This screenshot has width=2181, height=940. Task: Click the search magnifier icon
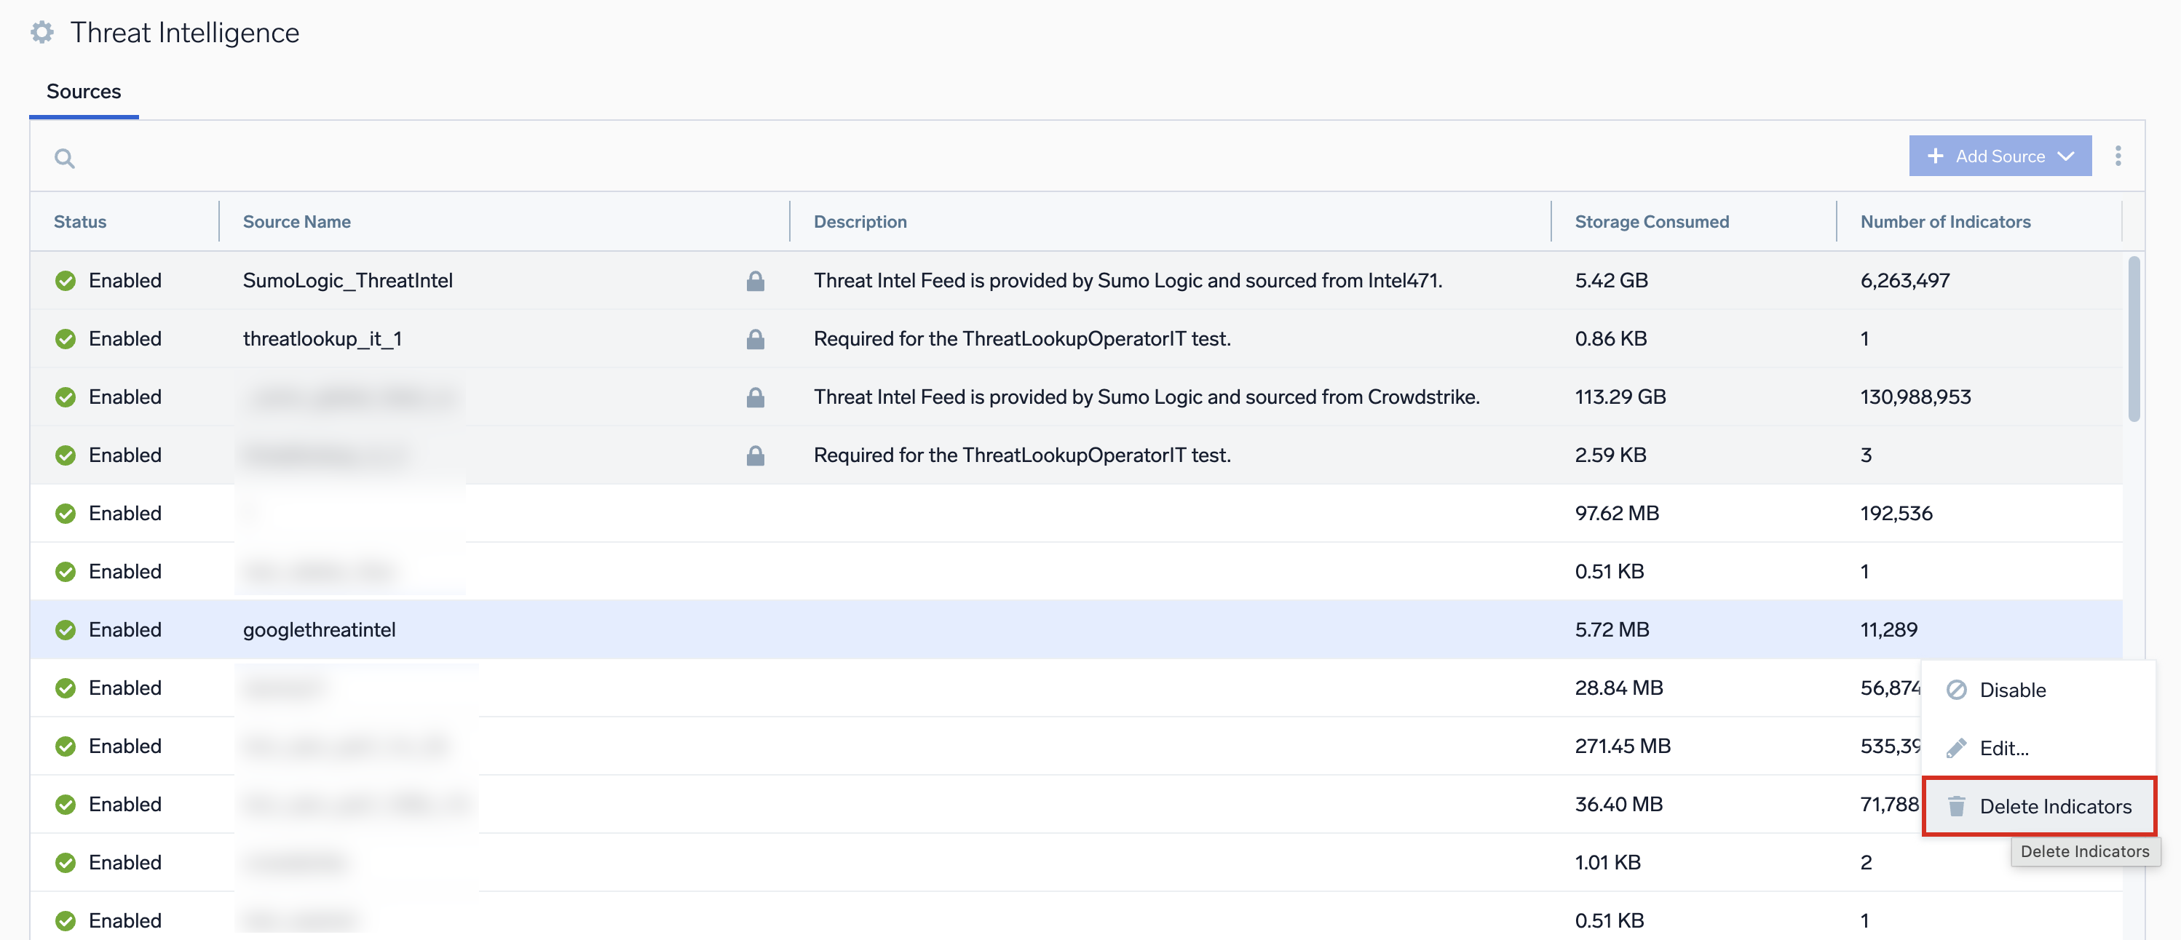64,158
